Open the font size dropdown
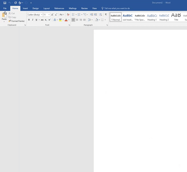The width and height of the screenshot is (187, 172). [49, 15]
